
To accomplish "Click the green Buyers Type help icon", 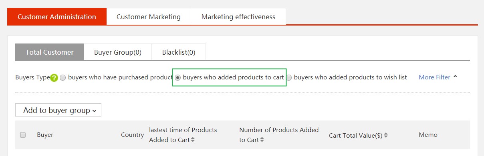I will [54, 78].
